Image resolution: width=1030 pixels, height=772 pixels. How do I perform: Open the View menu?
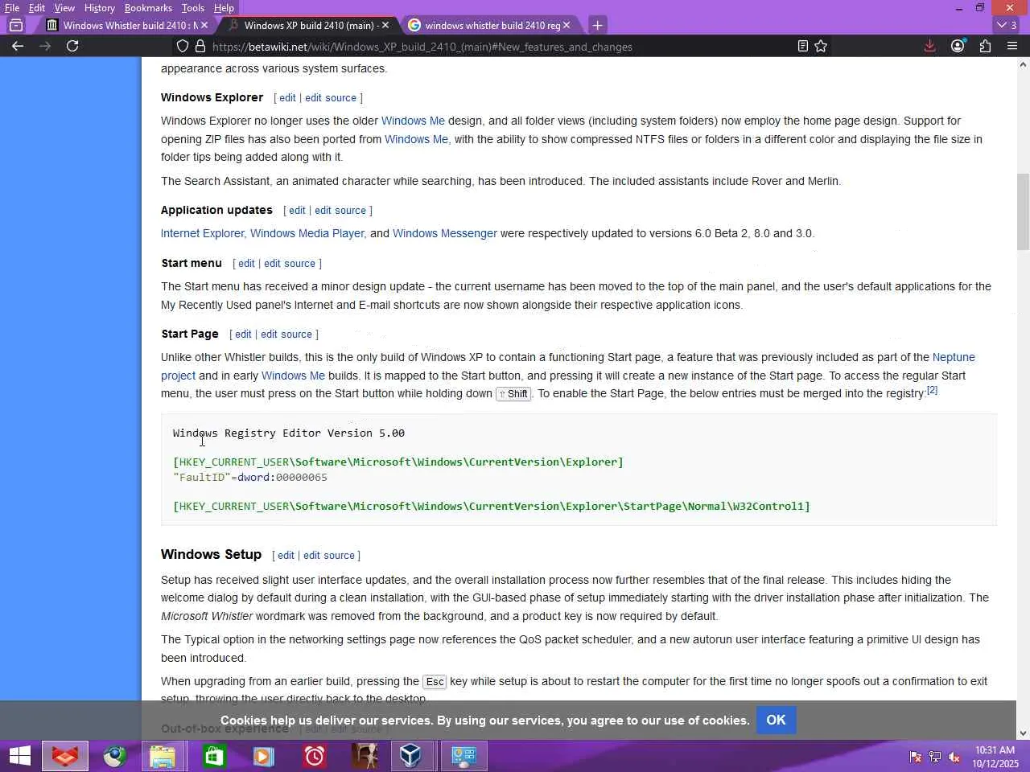pyautogui.click(x=64, y=8)
